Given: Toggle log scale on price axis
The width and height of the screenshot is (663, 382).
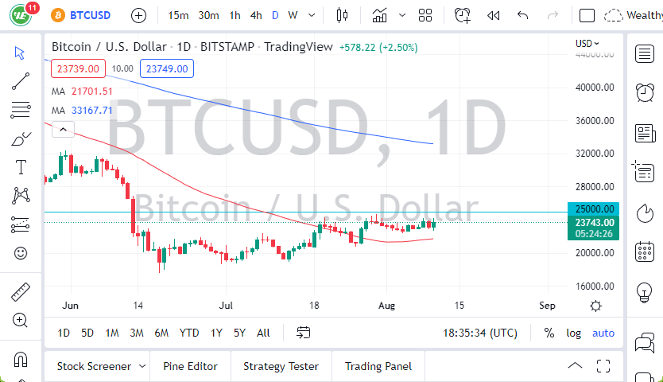Looking at the screenshot, I should (573, 333).
